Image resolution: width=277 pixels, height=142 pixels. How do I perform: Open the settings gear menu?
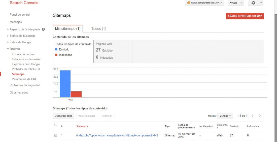255,3
